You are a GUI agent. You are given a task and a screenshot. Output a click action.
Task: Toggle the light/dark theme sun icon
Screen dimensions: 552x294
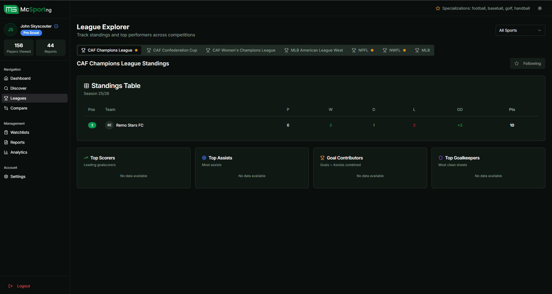[540, 8]
